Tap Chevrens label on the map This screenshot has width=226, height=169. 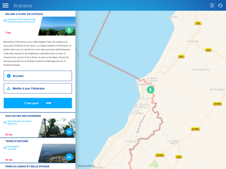point(133,141)
